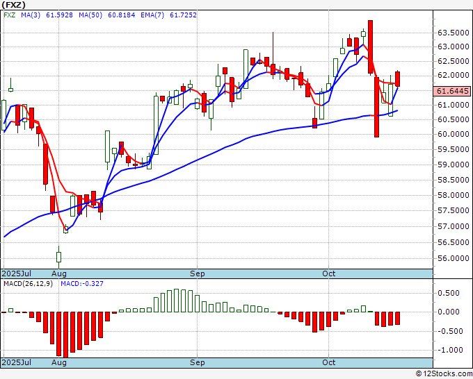Select the 59.5000 price axis label
Screen dimensions: 473x379
[x=454, y=150]
